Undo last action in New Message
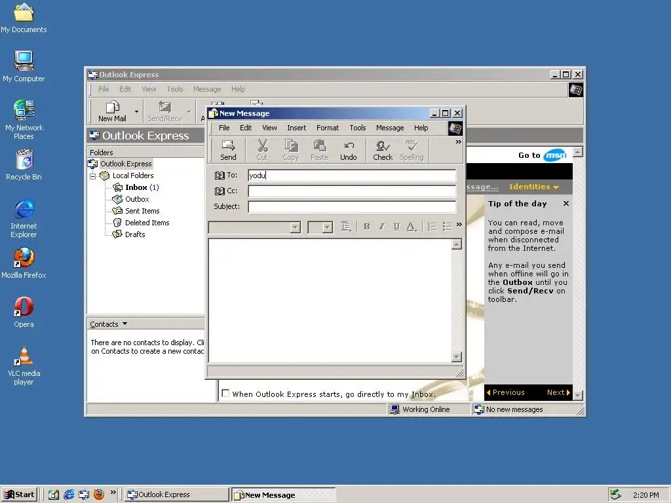Image resolution: width=671 pixels, height=503 pixels. click(349, 150)
